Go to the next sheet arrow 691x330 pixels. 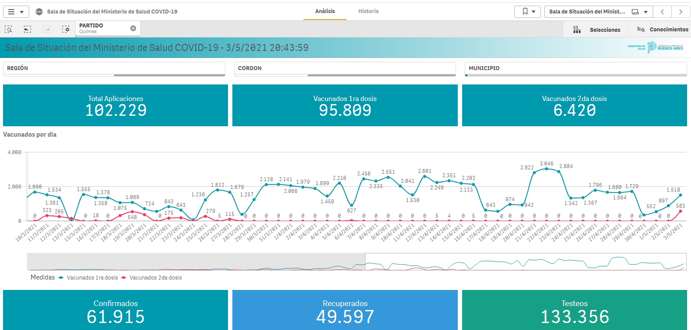click(x=681, y=12)
